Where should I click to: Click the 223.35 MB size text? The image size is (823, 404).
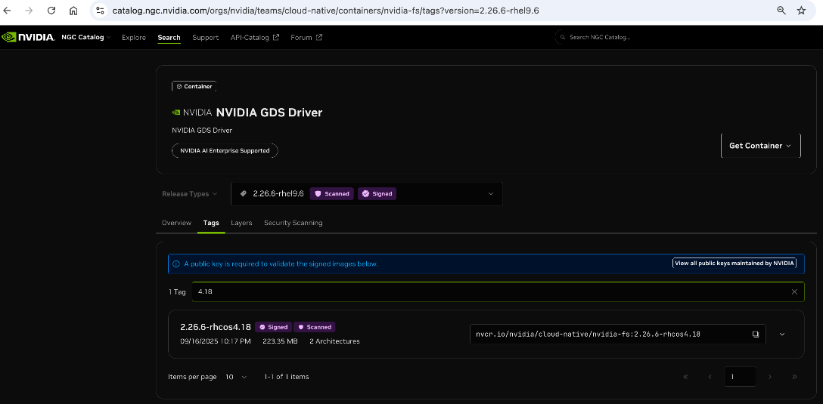280,341
